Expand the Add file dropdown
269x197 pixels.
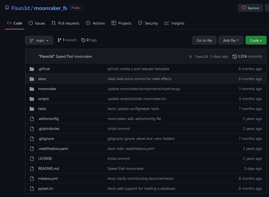(x=231, y=40)
